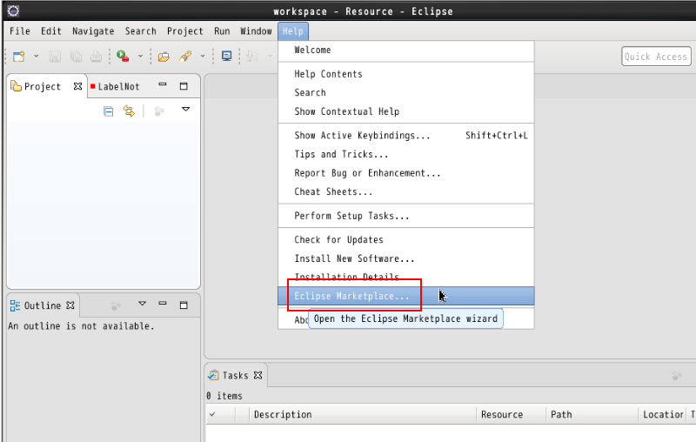Image resolution: width=696 pixels, height=442 pixels.
Task: Open the annotation navigation dropdown arrow
Action: click(270, 57)
